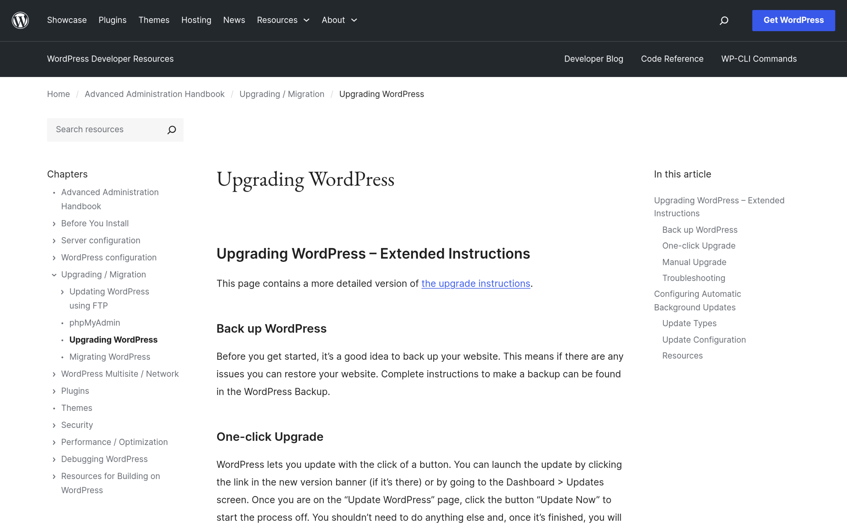Expand the Plugins chapter arrow

click(54, 391)
